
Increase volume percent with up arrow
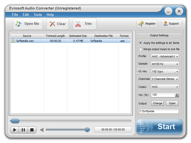click(x=177, y=94)
